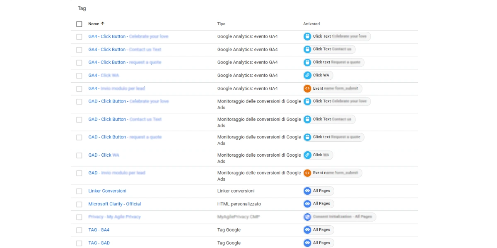Select the TAG - GA4 row checkbox
The image size is (497, 248).
coord(79,230)
